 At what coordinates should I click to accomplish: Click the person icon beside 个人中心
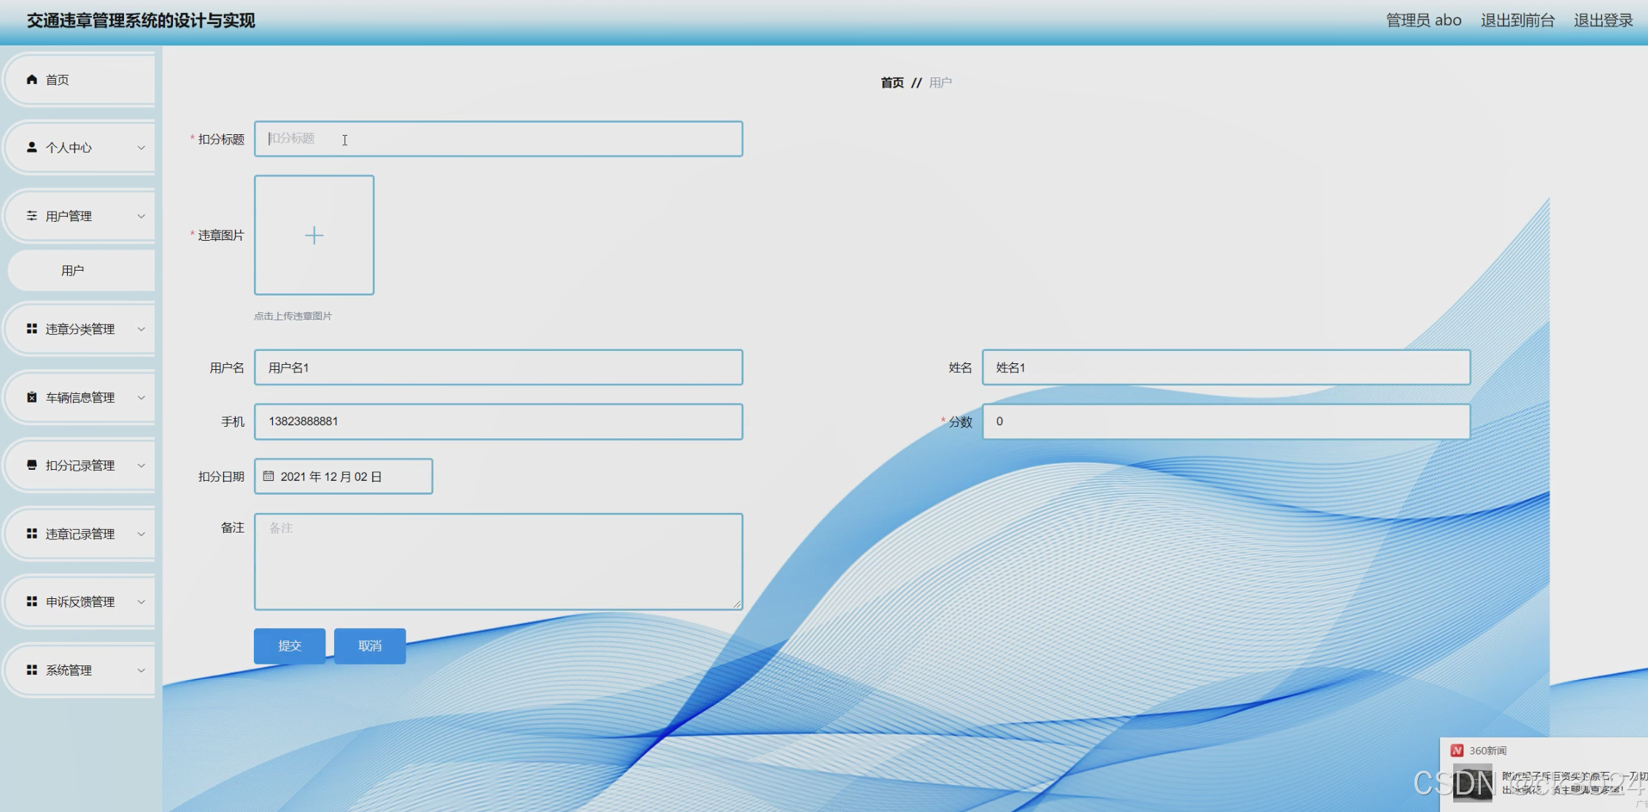click(31, 147)
